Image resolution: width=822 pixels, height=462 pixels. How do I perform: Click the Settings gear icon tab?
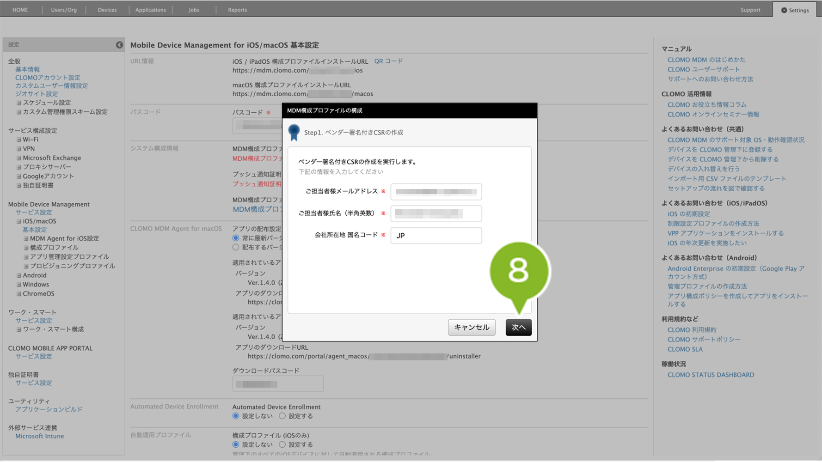coord(795,10)
